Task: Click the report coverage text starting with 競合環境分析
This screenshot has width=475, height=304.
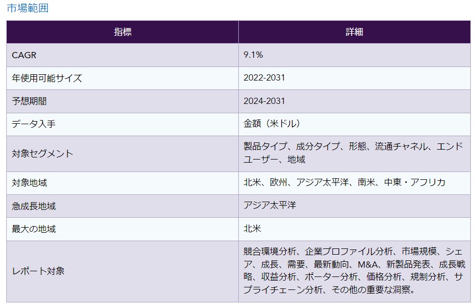Action: [x=354, y=270]
